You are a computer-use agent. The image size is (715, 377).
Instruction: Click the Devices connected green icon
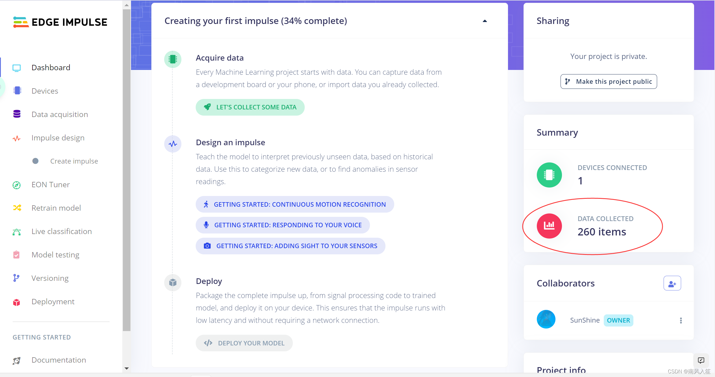[549, 175]
